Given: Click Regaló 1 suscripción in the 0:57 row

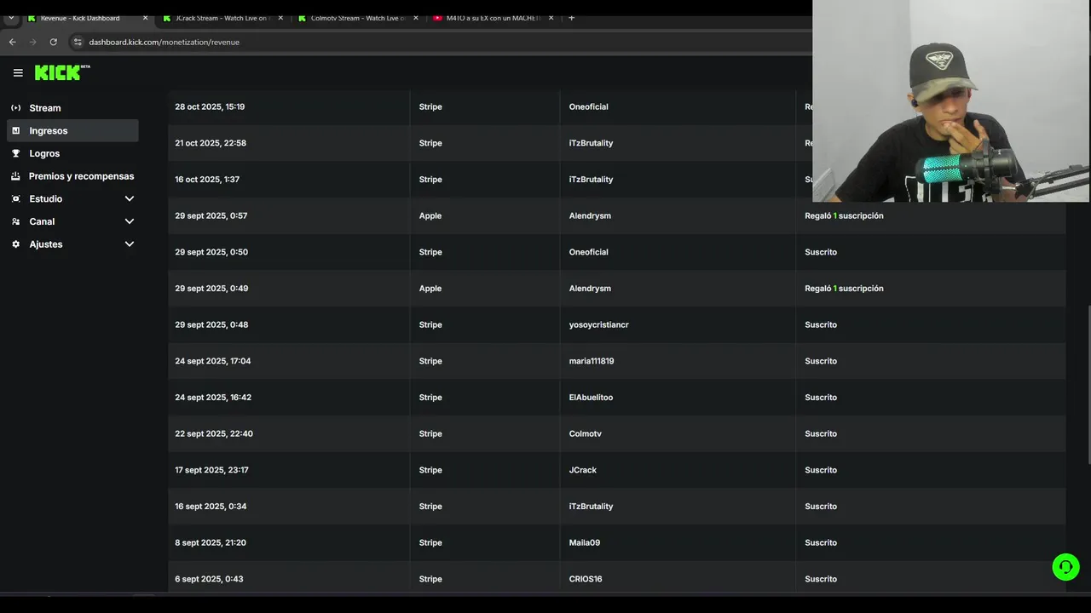Looking at the screenshot, I should pos(844,215).
